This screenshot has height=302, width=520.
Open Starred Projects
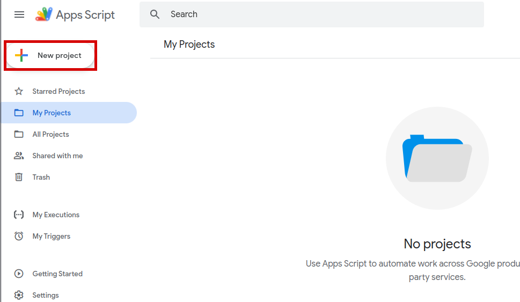(x=58, y=91)
